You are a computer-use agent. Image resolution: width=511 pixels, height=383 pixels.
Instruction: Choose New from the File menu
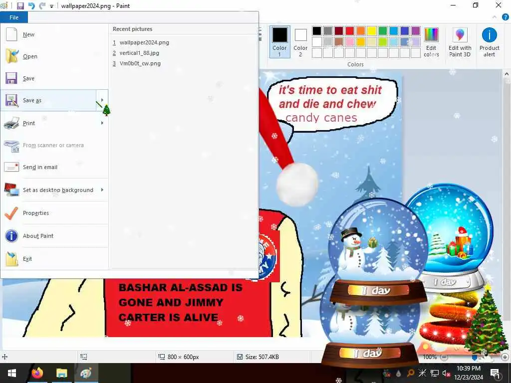click(54, 34)
